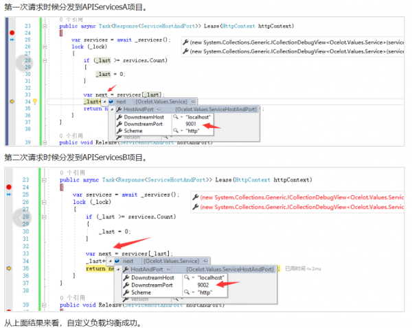The image size is (412, 328).
Task: Click blue object icon beside 'next', 9002 datatip
Action: [x=117, y=261]
